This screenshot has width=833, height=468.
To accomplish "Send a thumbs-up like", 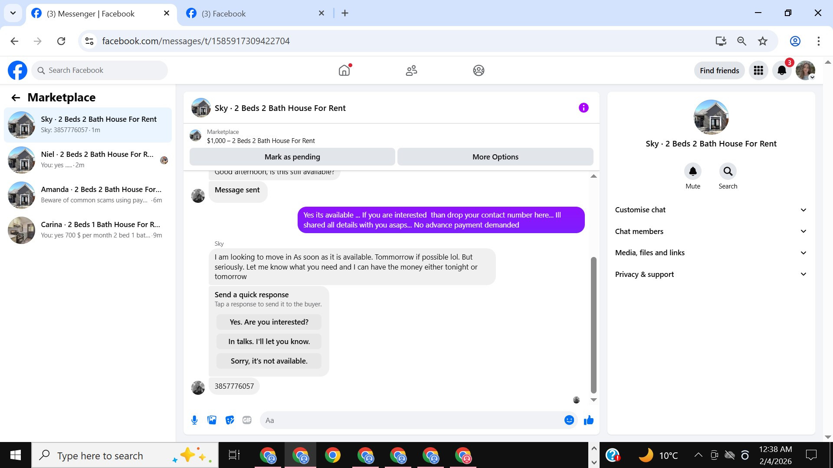I will 588,420.
